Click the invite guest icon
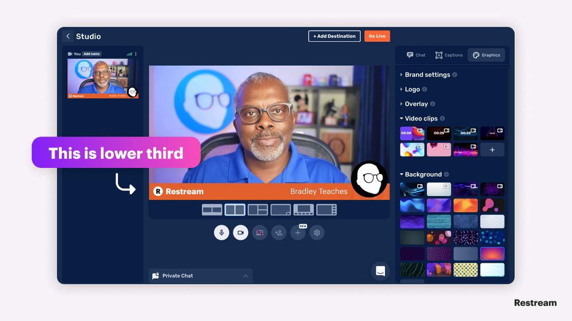This screenshot has width=572, height=321. [x=279, y=232]
